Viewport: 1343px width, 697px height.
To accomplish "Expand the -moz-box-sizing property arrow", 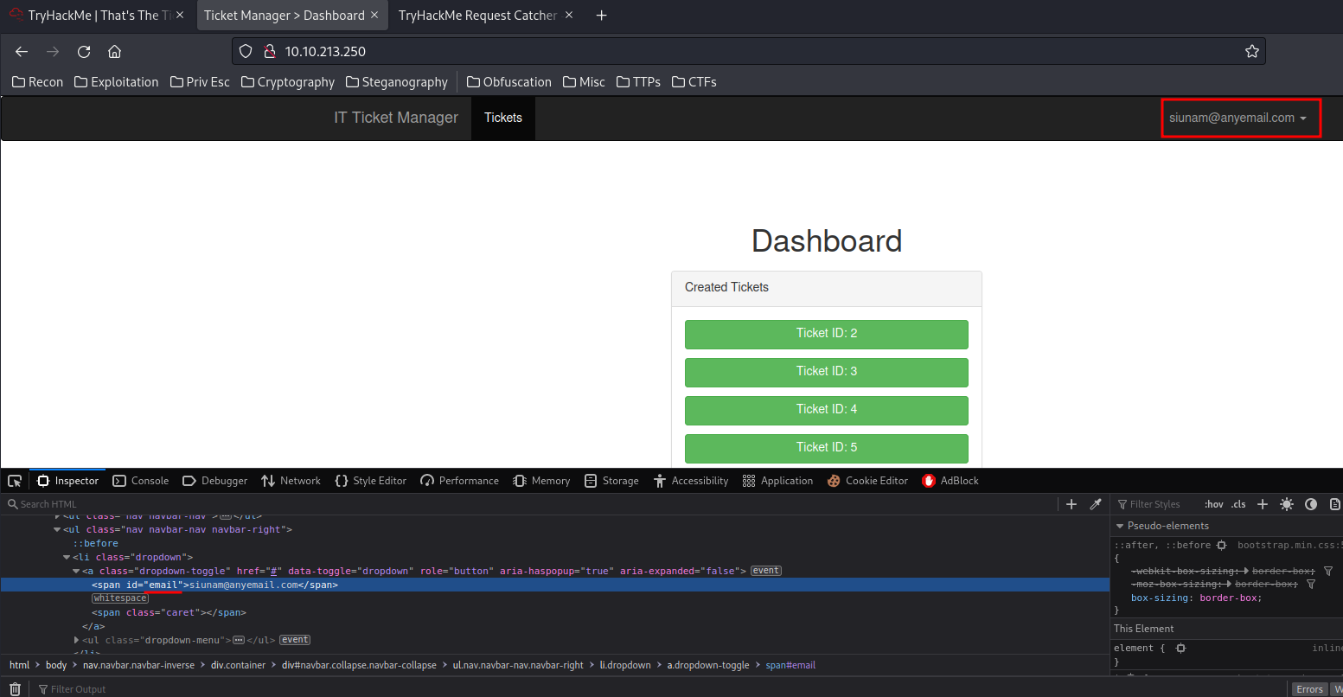I will point(1230,585).
